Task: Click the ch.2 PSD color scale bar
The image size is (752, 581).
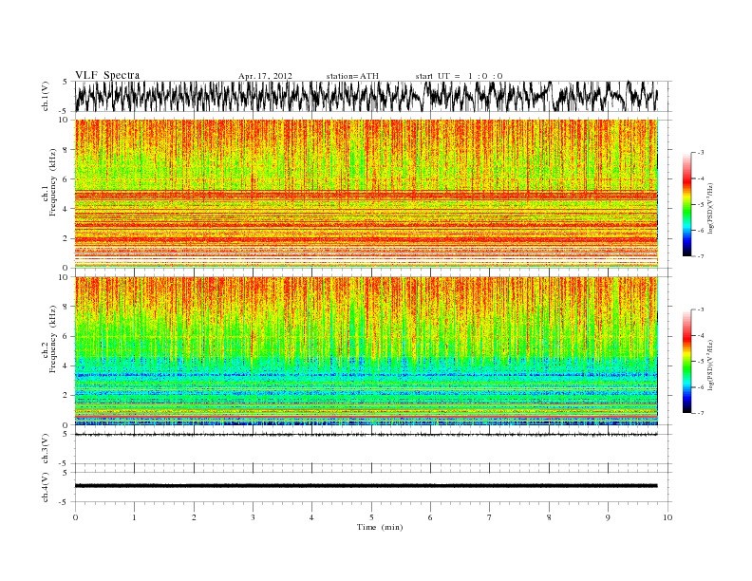Action: [687, 361]
